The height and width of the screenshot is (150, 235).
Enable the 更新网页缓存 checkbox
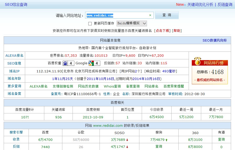[90, 24]
